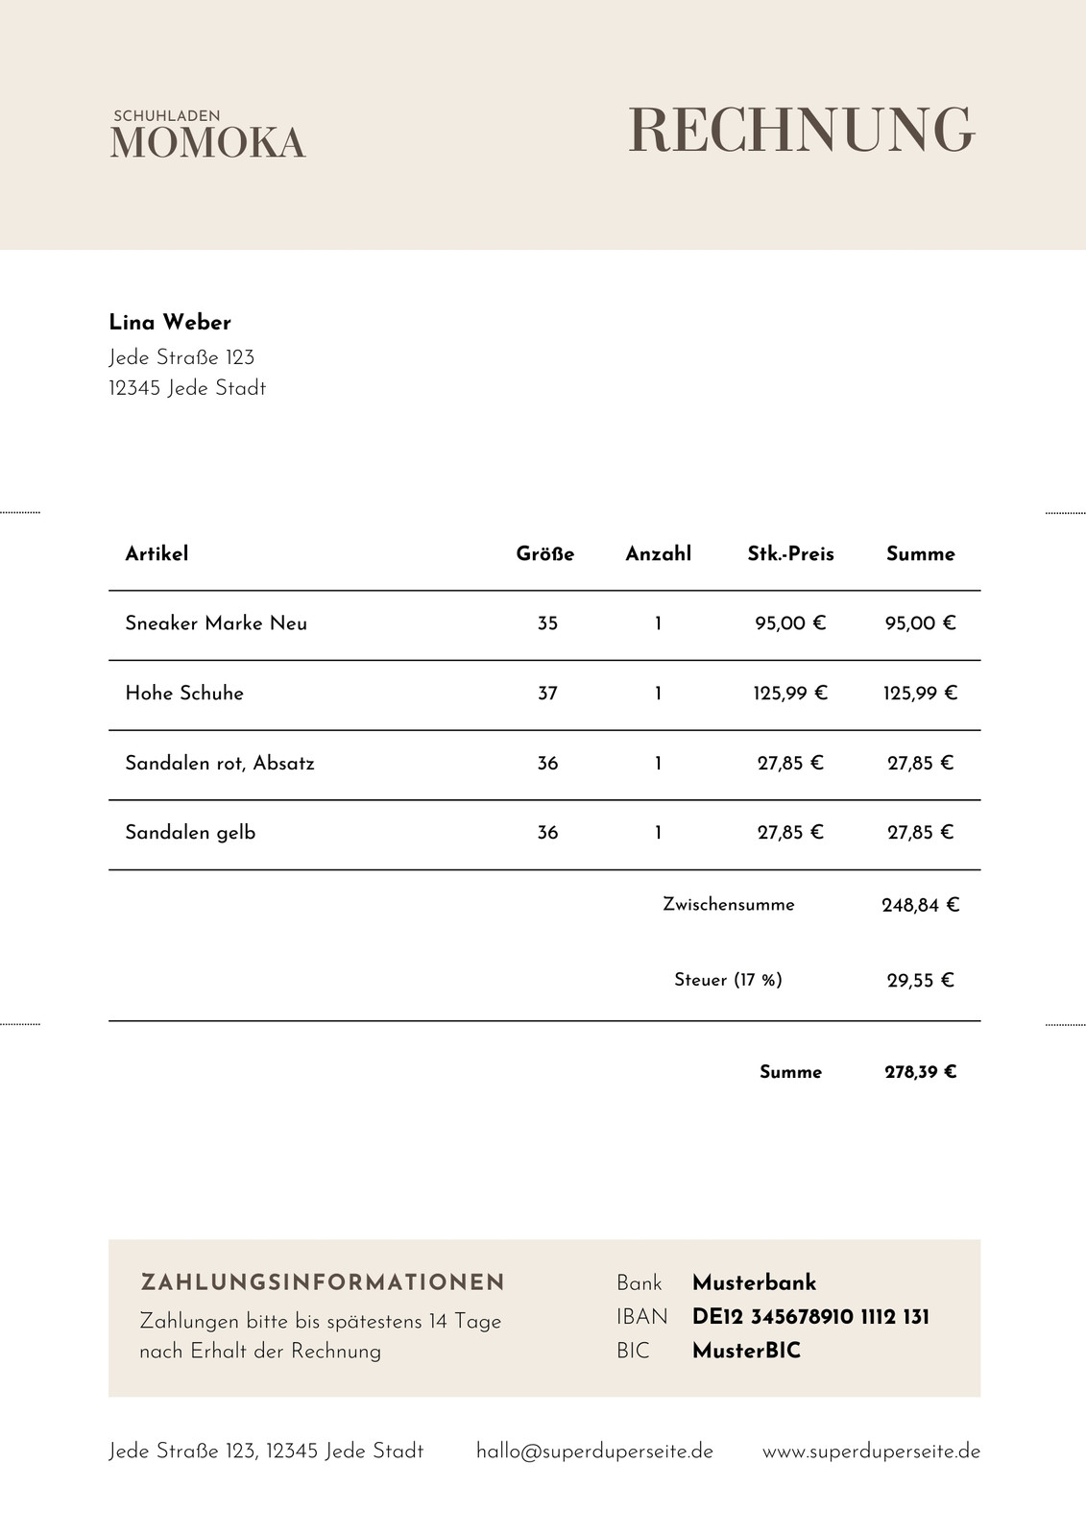Viewport: 1086px width, 1537px height.
Task: Click the Summe column header in table
Action: (x=920, y=553)
